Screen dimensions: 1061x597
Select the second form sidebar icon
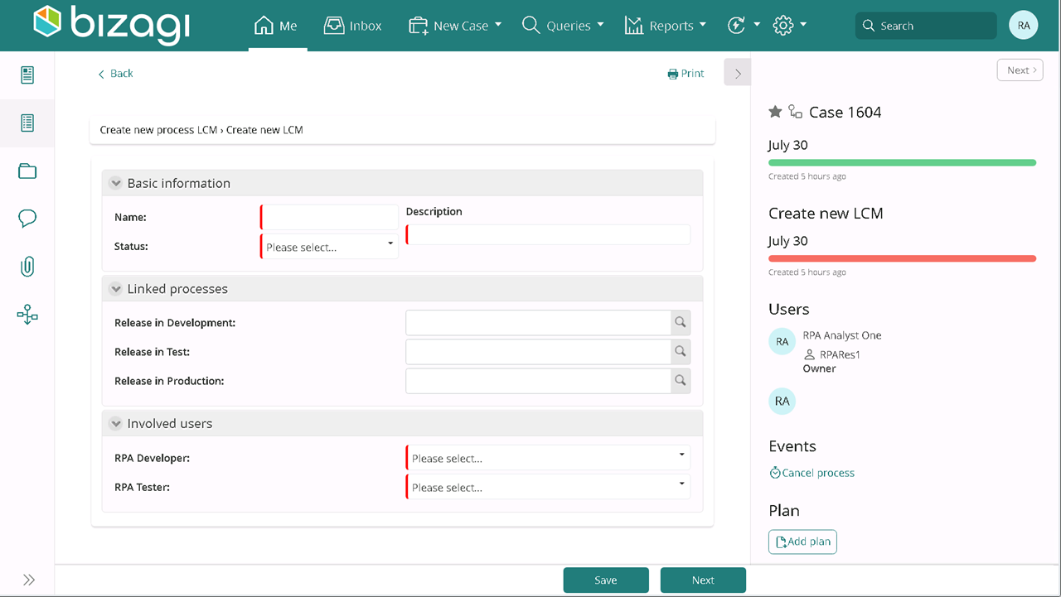coord(27,123)
